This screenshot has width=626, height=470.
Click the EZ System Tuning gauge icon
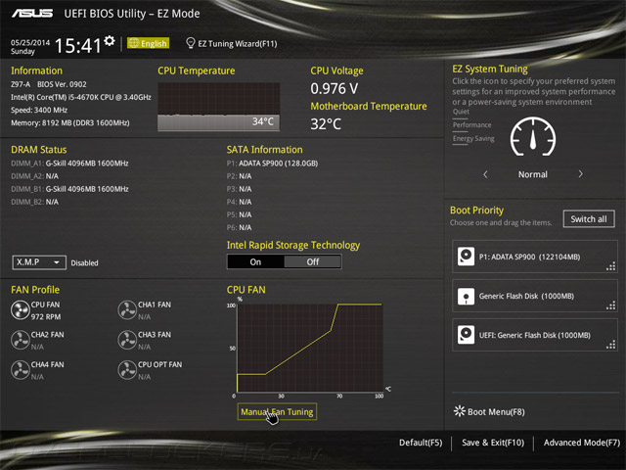tap(533, 137)
